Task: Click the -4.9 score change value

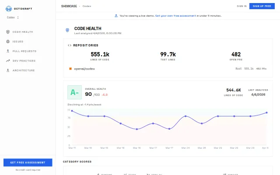Action: click(x=105, y=95)
